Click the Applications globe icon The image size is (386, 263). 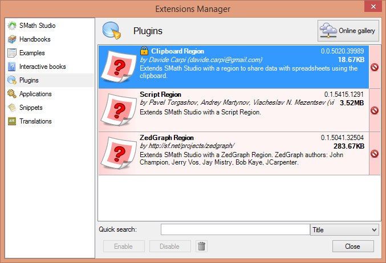12,94
